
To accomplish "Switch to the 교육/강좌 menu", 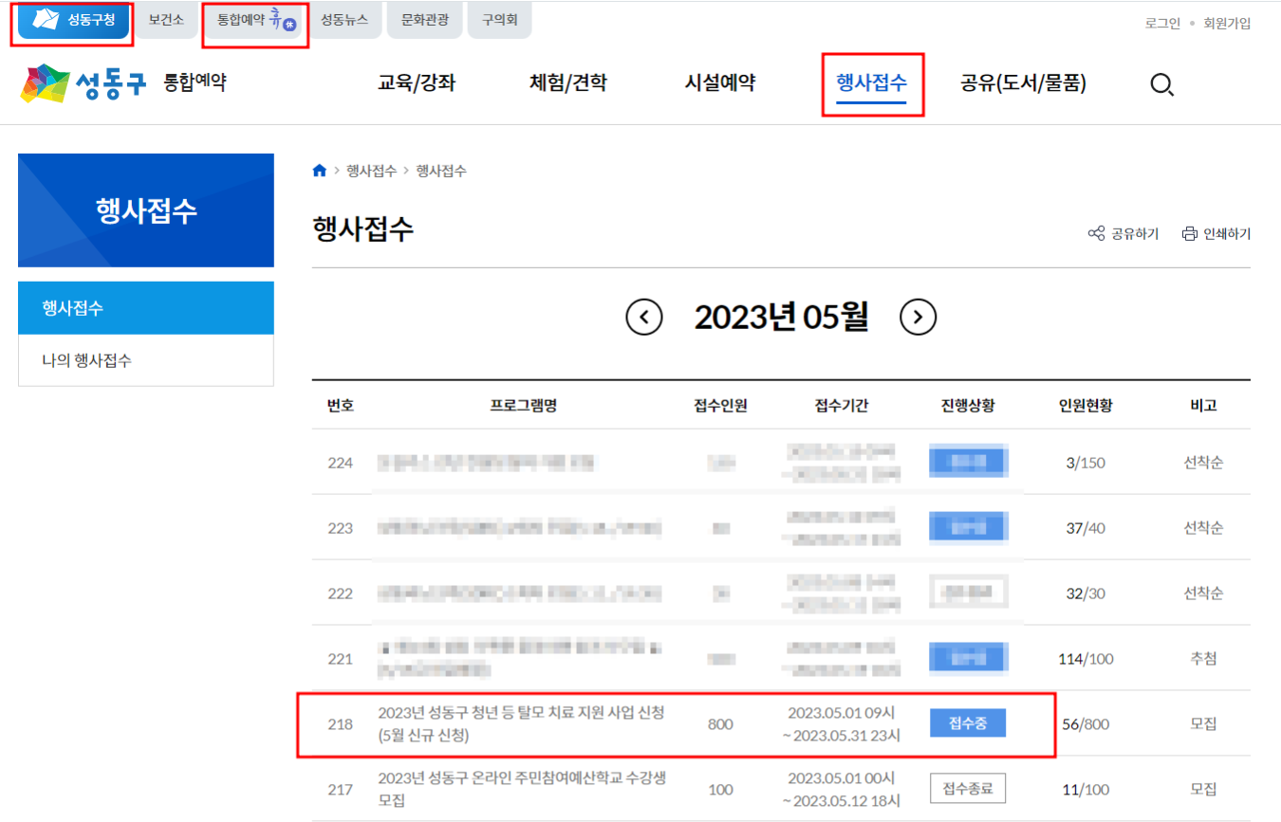I will point(418,83).
